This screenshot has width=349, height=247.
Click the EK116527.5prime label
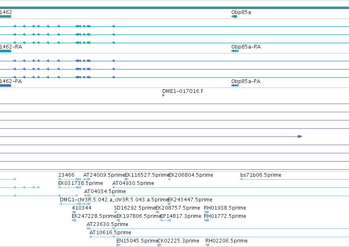[147, 175]
